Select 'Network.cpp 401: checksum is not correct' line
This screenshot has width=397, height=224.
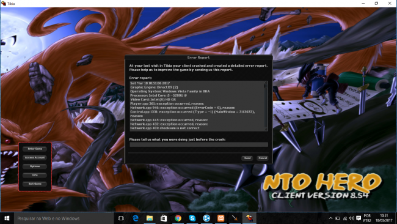coord(165,128)
